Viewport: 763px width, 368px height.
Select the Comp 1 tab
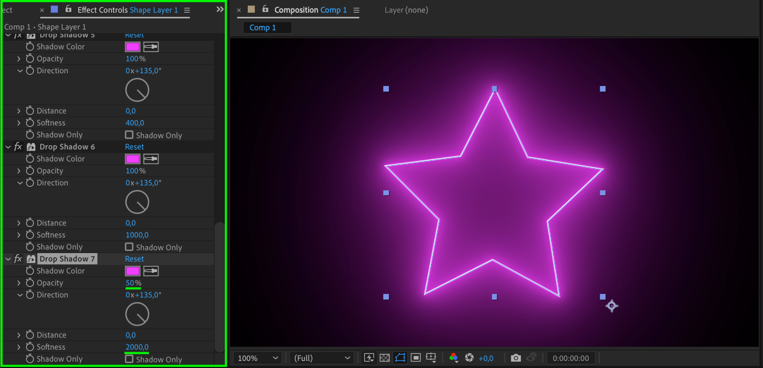click(263, 28)
